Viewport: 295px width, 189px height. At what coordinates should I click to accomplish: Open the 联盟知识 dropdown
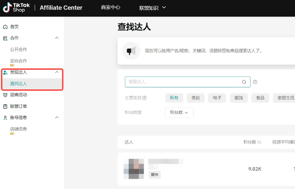(152, 8)
